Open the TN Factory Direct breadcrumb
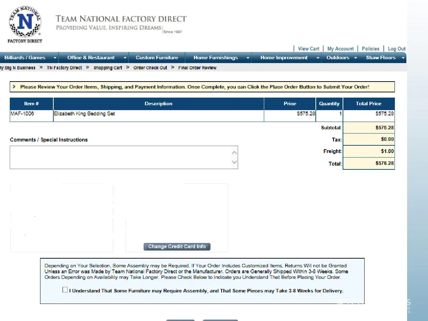The width and height of the screenshot is (428, 321). 64,68
